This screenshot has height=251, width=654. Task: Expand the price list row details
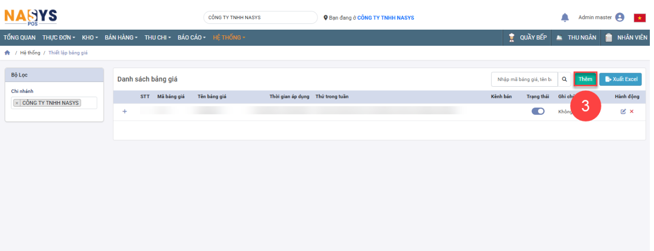[124, 111]
